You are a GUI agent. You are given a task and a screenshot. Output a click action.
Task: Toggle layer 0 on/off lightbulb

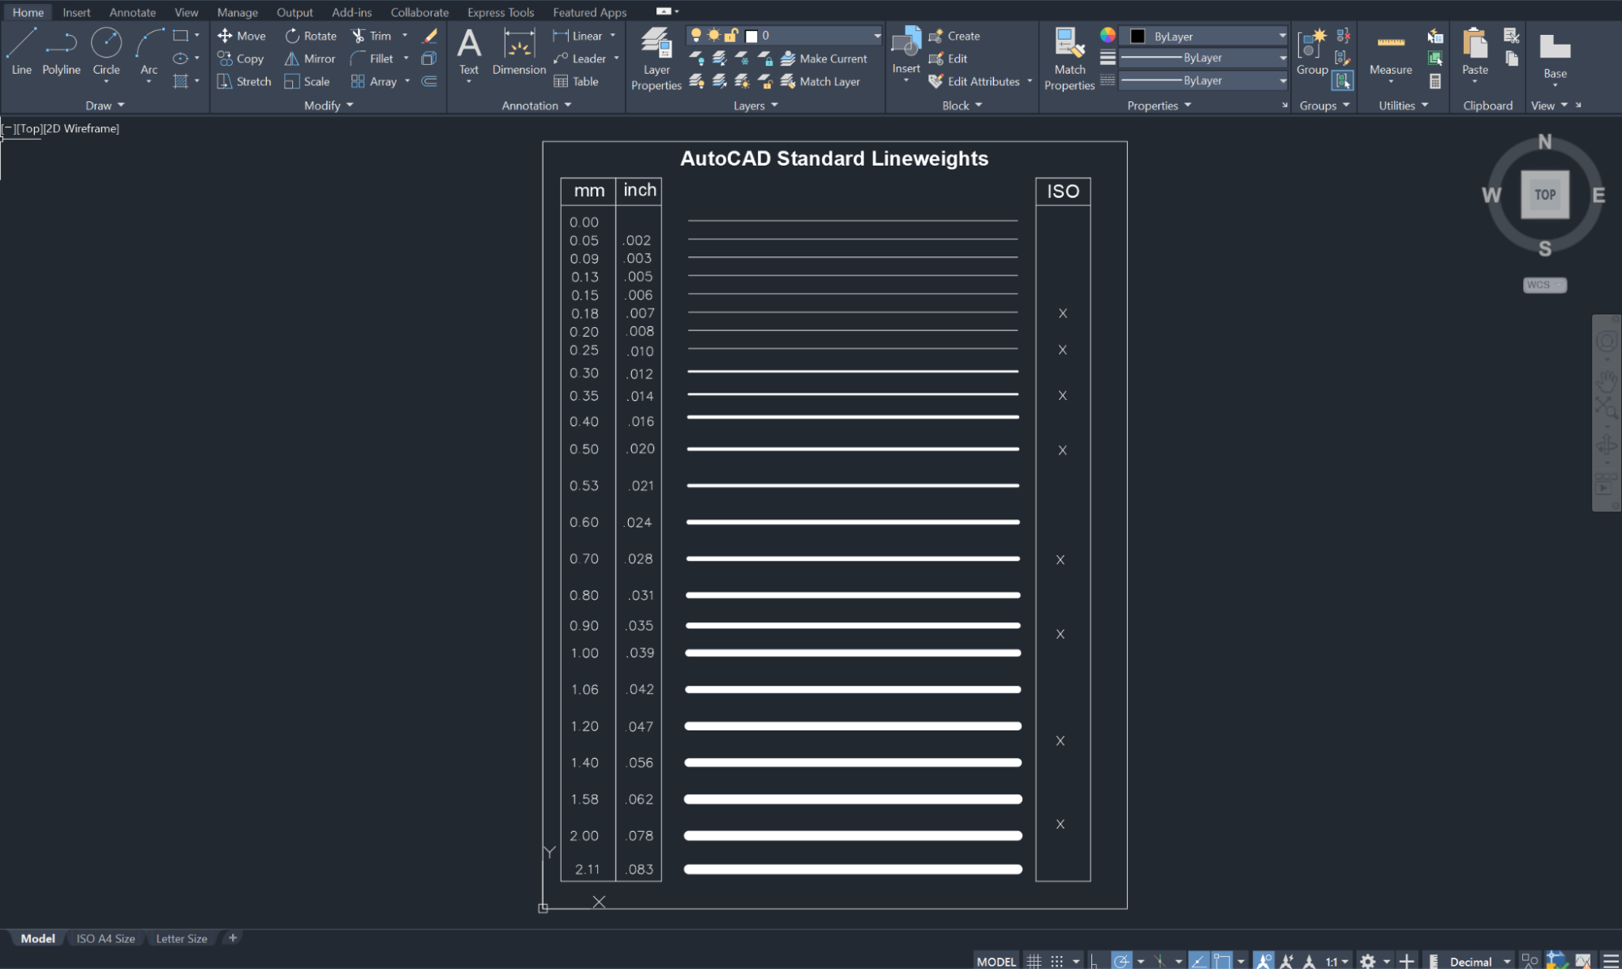point(695,35)
